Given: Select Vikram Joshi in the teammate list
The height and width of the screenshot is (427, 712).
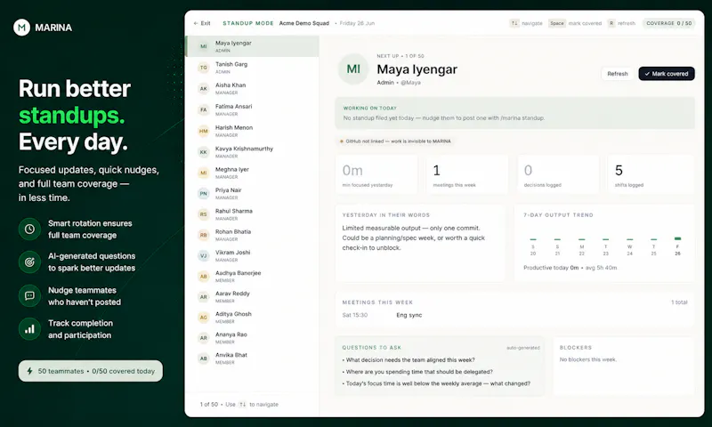Looking at the screenshot, I should click(252, 256).
